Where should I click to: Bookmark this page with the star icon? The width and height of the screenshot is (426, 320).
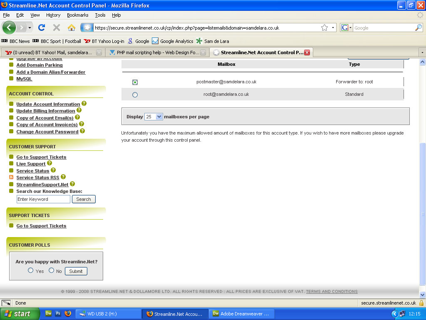(324, 28)
